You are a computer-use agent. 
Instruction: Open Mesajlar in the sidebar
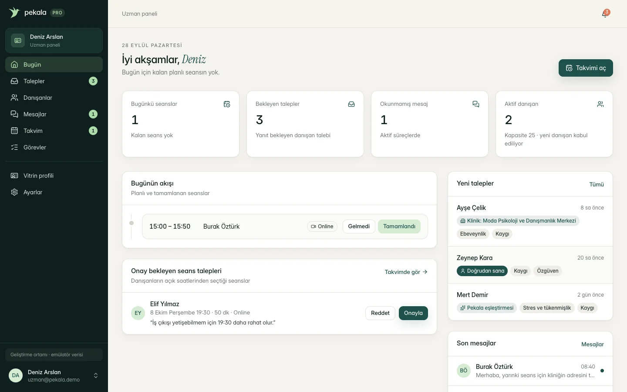54,114
